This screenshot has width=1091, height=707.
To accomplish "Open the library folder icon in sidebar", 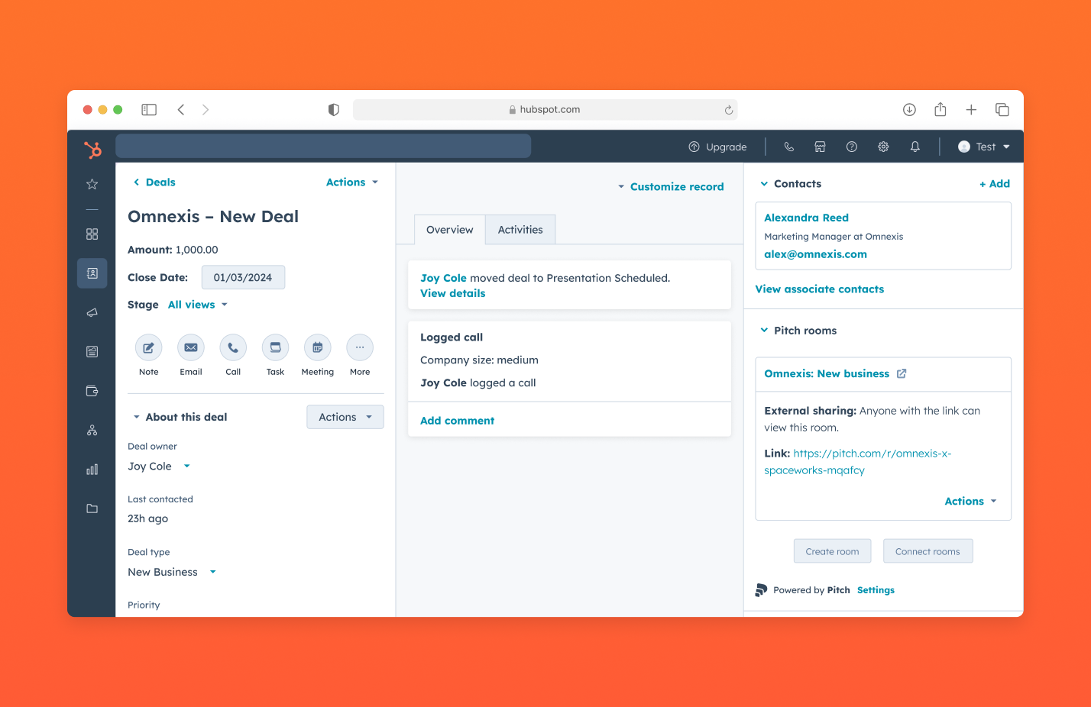I will (92, 508).
